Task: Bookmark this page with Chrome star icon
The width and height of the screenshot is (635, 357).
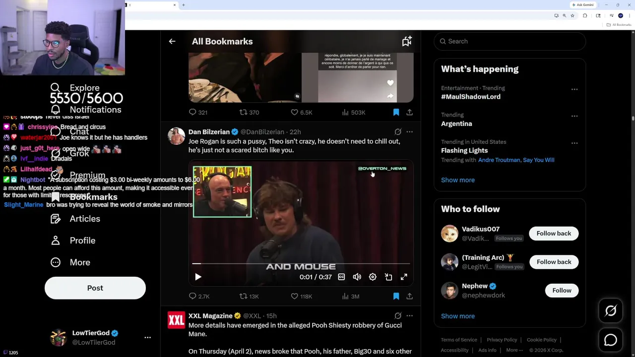Action: 572,16
